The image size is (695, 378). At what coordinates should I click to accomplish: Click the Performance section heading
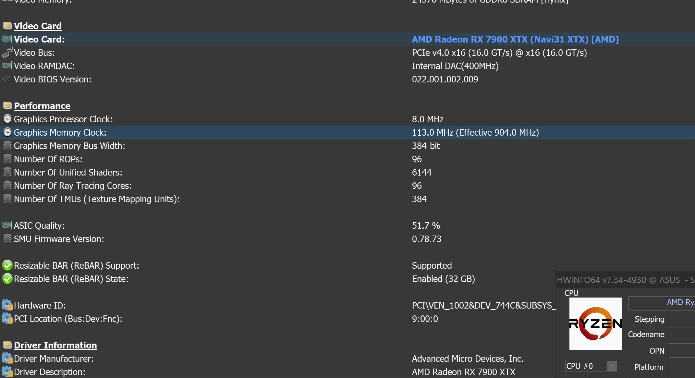point(42,106)
